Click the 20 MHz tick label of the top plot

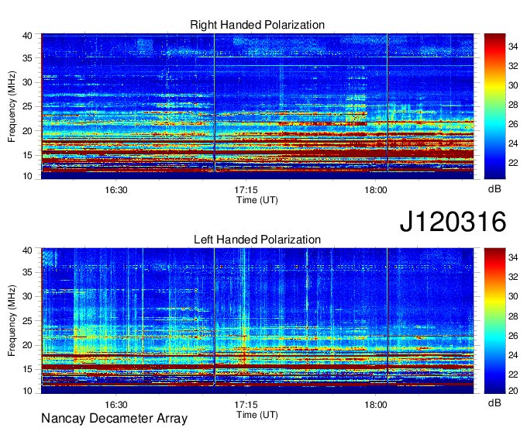27,131
